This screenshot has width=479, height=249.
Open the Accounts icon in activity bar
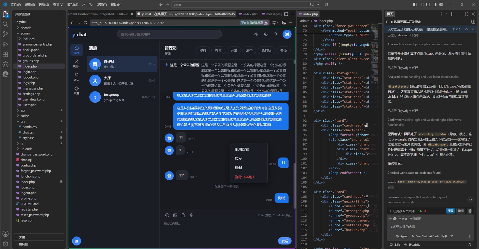[x=5, y=233]
